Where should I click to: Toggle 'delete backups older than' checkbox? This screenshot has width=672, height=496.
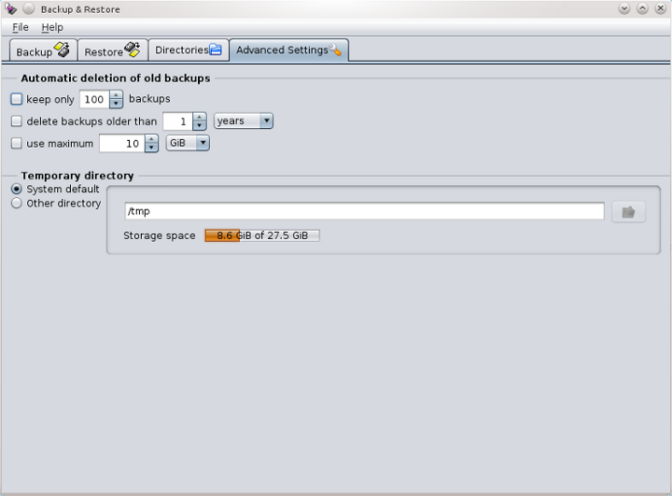(16, 121)
